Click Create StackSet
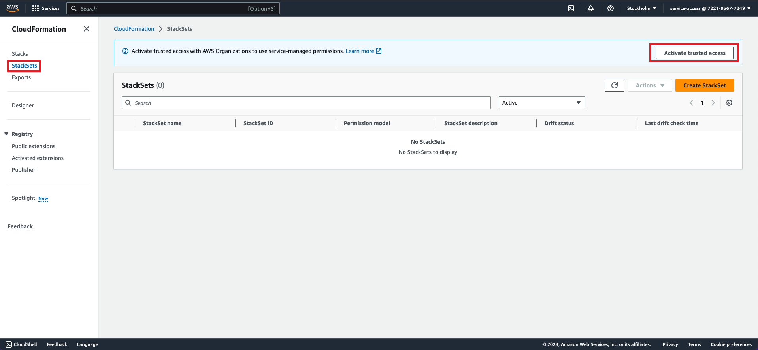The width and height of the screenshot is (758, 350). (x=705, y=85)
